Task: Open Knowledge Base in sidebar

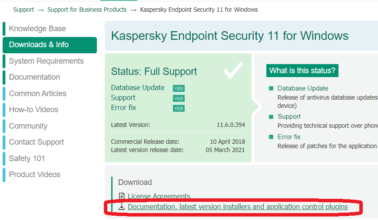Action: 37,29
